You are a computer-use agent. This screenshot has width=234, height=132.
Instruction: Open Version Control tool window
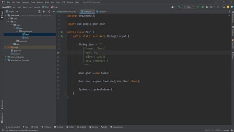tap(13, 127)
